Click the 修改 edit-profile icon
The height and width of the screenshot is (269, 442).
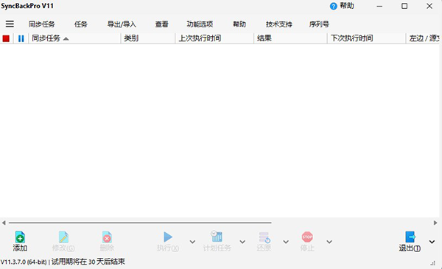point(63,237)
